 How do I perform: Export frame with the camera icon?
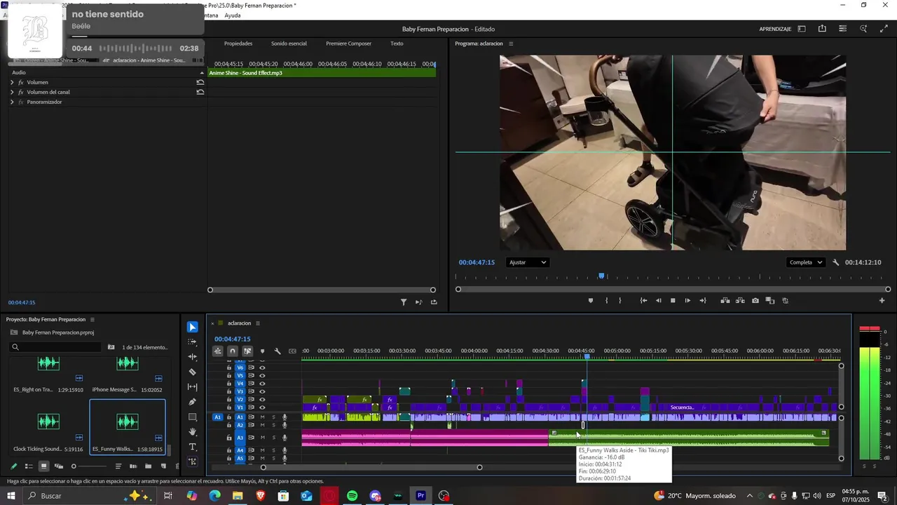click(755, 300)
